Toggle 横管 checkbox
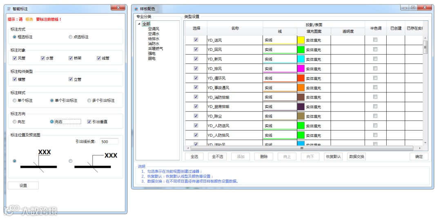 click(15, 79)
